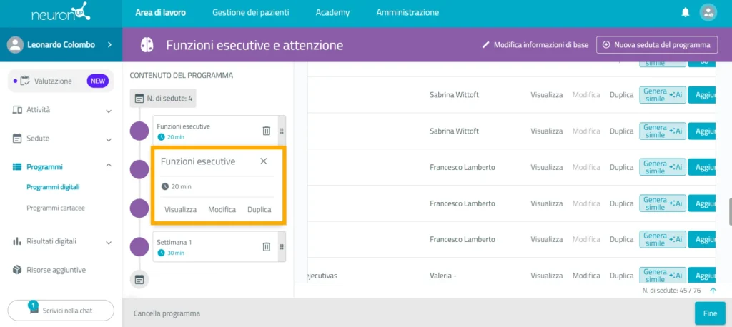This screenshot has width=732, height=327.
Task: Click the pencil icon of Modifica informazioni
Action: (486, 45)
